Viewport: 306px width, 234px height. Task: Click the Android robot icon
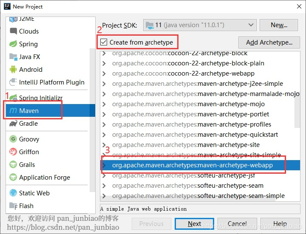pyautogui.click(x=13, y=69)
